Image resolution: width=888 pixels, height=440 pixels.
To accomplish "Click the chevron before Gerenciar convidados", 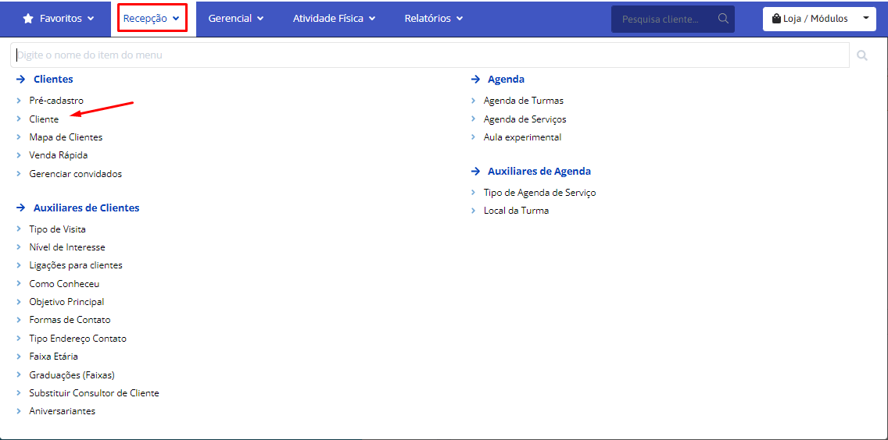I will click(x=19, y=174).
